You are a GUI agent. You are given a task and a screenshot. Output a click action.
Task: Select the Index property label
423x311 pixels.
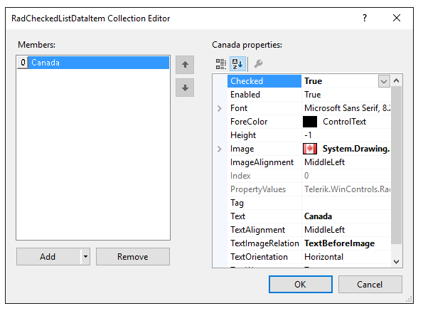coord(240,176)
